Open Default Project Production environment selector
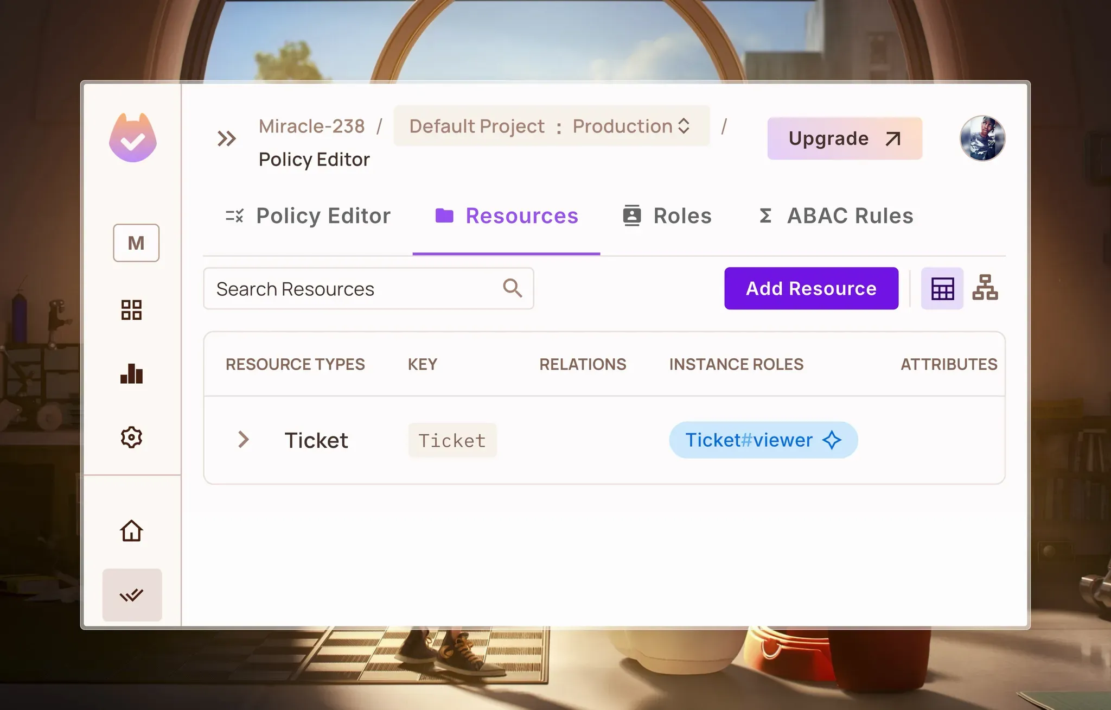The height and width of the screenshot is (710, 1111). pyautogui.click(x=551, y=126)
